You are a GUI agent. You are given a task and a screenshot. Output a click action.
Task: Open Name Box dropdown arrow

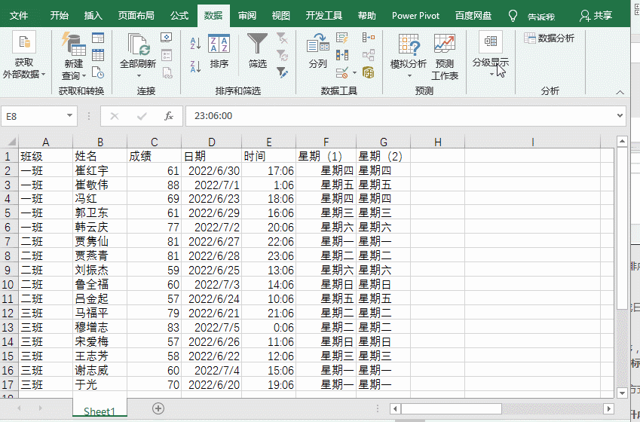point(70,116)
